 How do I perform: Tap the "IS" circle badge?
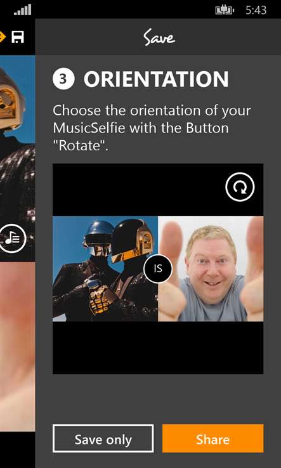[158, 269]
